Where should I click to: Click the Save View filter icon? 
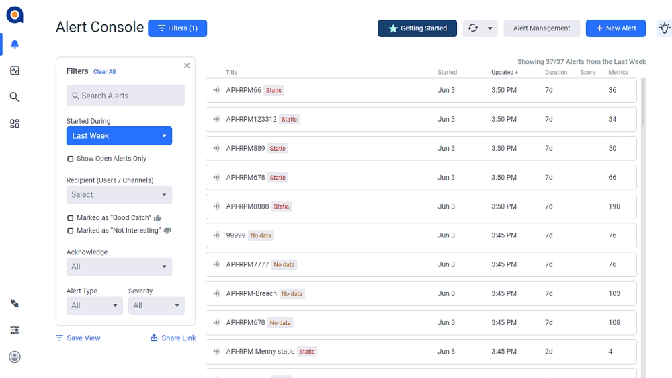point(59,338)
